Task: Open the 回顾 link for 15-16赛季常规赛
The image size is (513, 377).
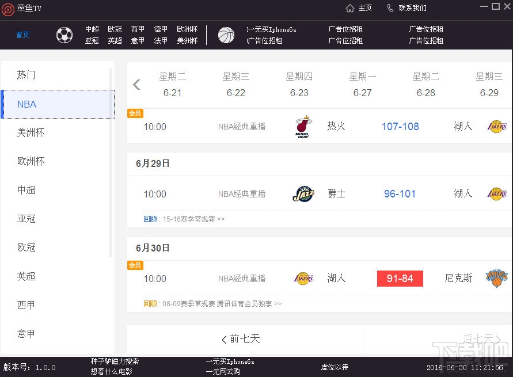Action: tap(150, 219)
